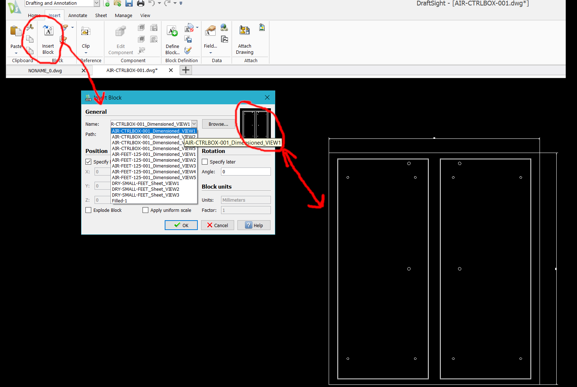Switch to the NONAME_0.dwg document tab
Viewport: 577px width, 387px height.
click(x=45, y=70)
